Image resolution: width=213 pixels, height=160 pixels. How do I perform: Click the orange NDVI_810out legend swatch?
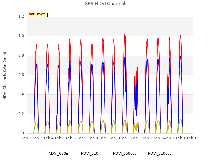(143, 154)
